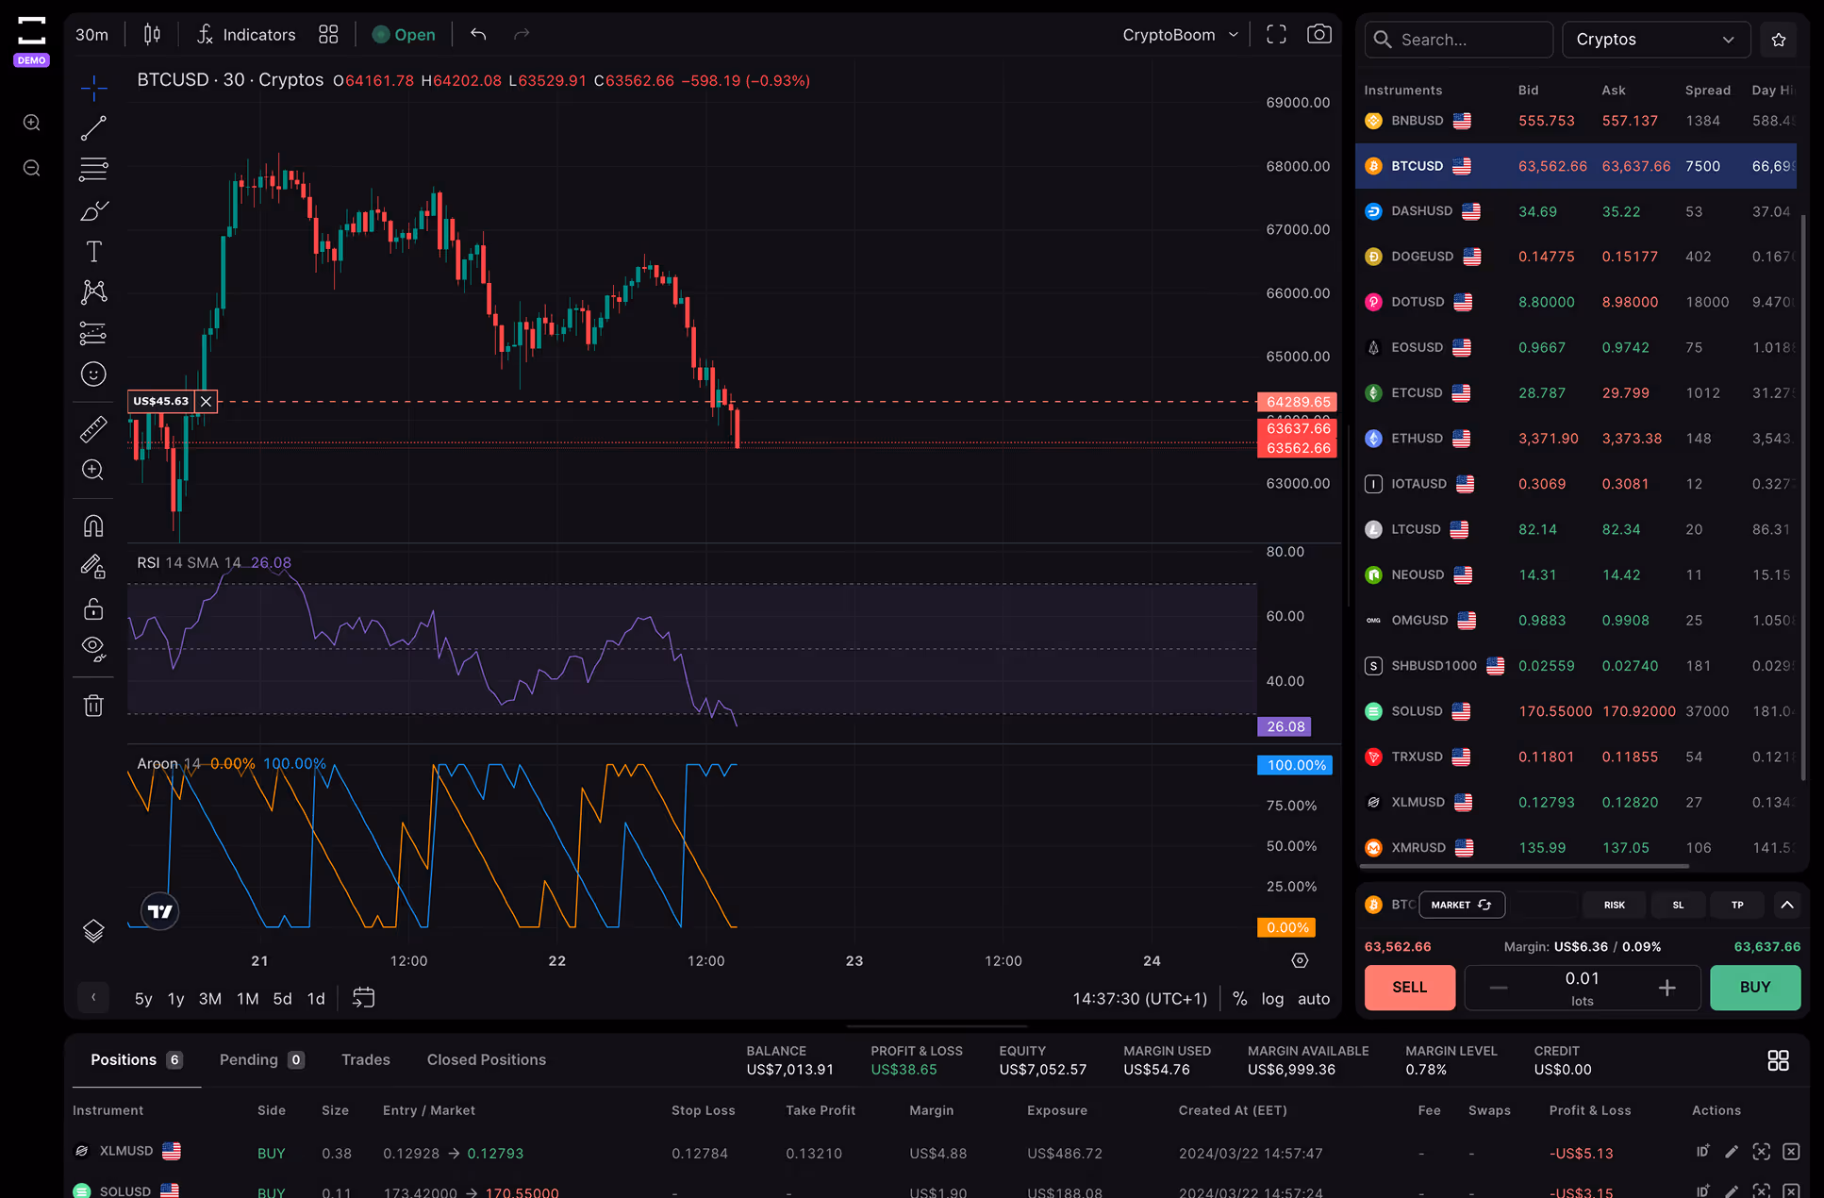Increase lot size with plus button
Viewport: 1824px width, 1198px height.
click(1667, 988)
